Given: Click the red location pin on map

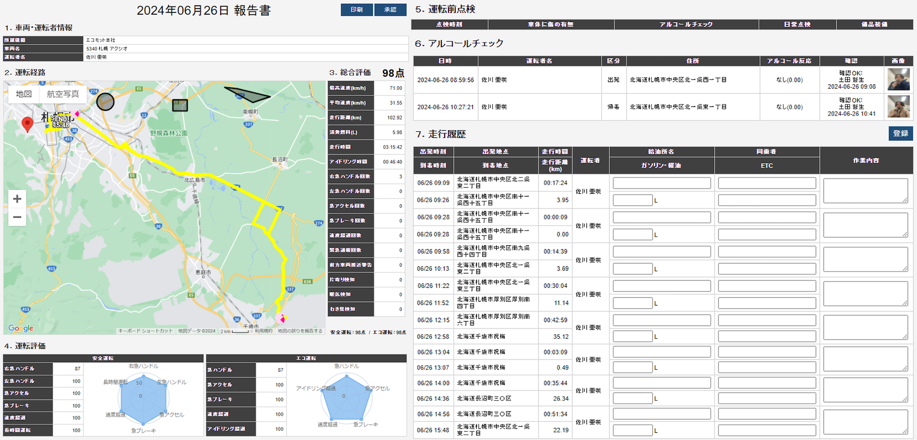Looking at the screenshot, I should [28, 124].
